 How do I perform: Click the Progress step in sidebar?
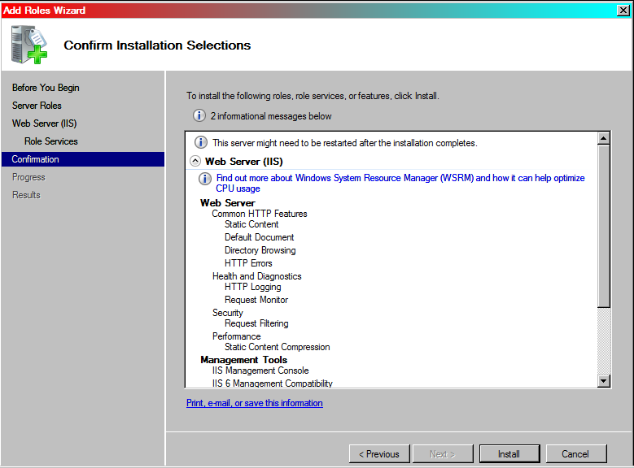(x=28, y=177)
